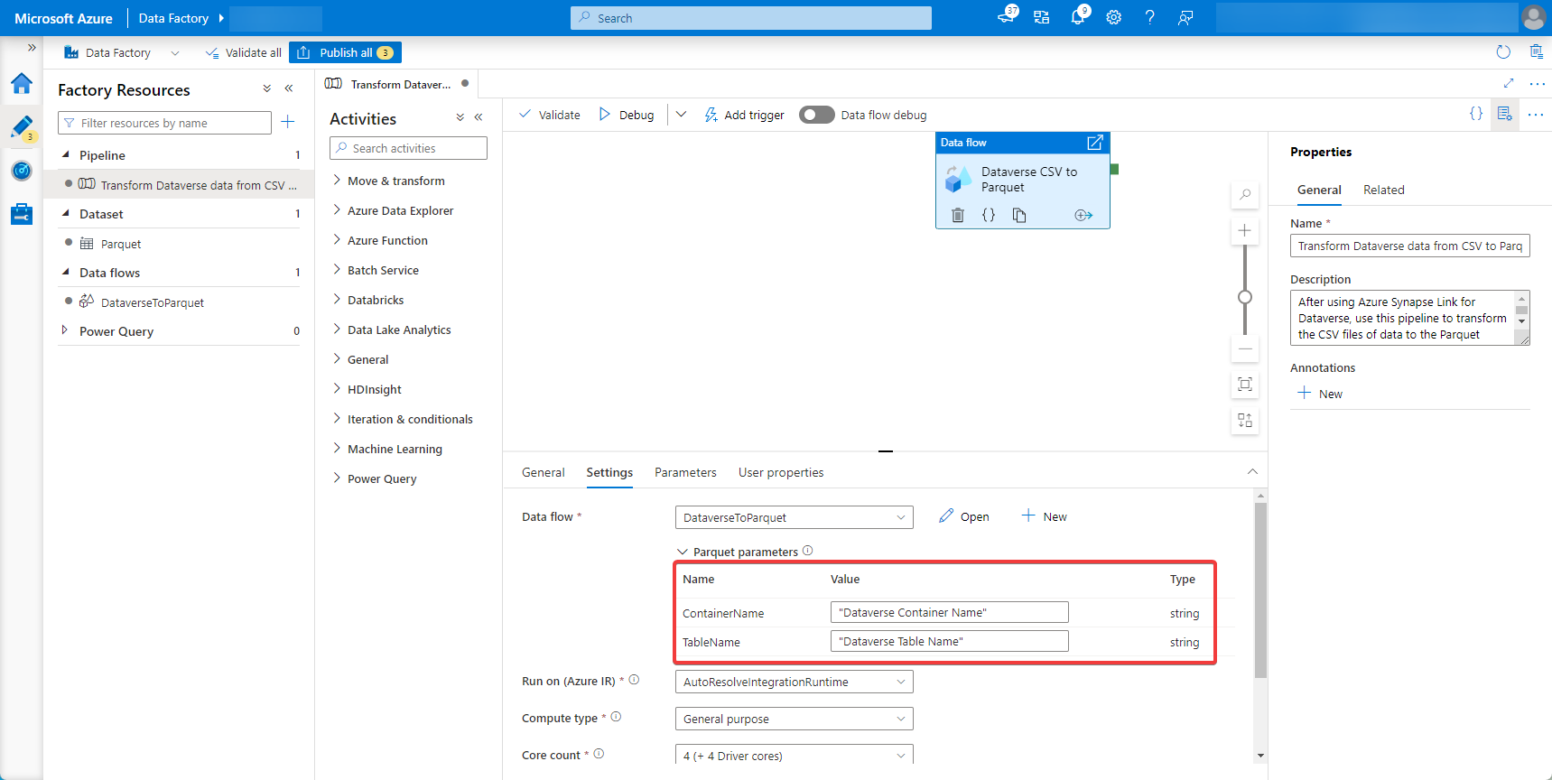1552x780 pixels.
Task: Click the user account avatar
Action: pyautogui.click(x=1534, y=17)
